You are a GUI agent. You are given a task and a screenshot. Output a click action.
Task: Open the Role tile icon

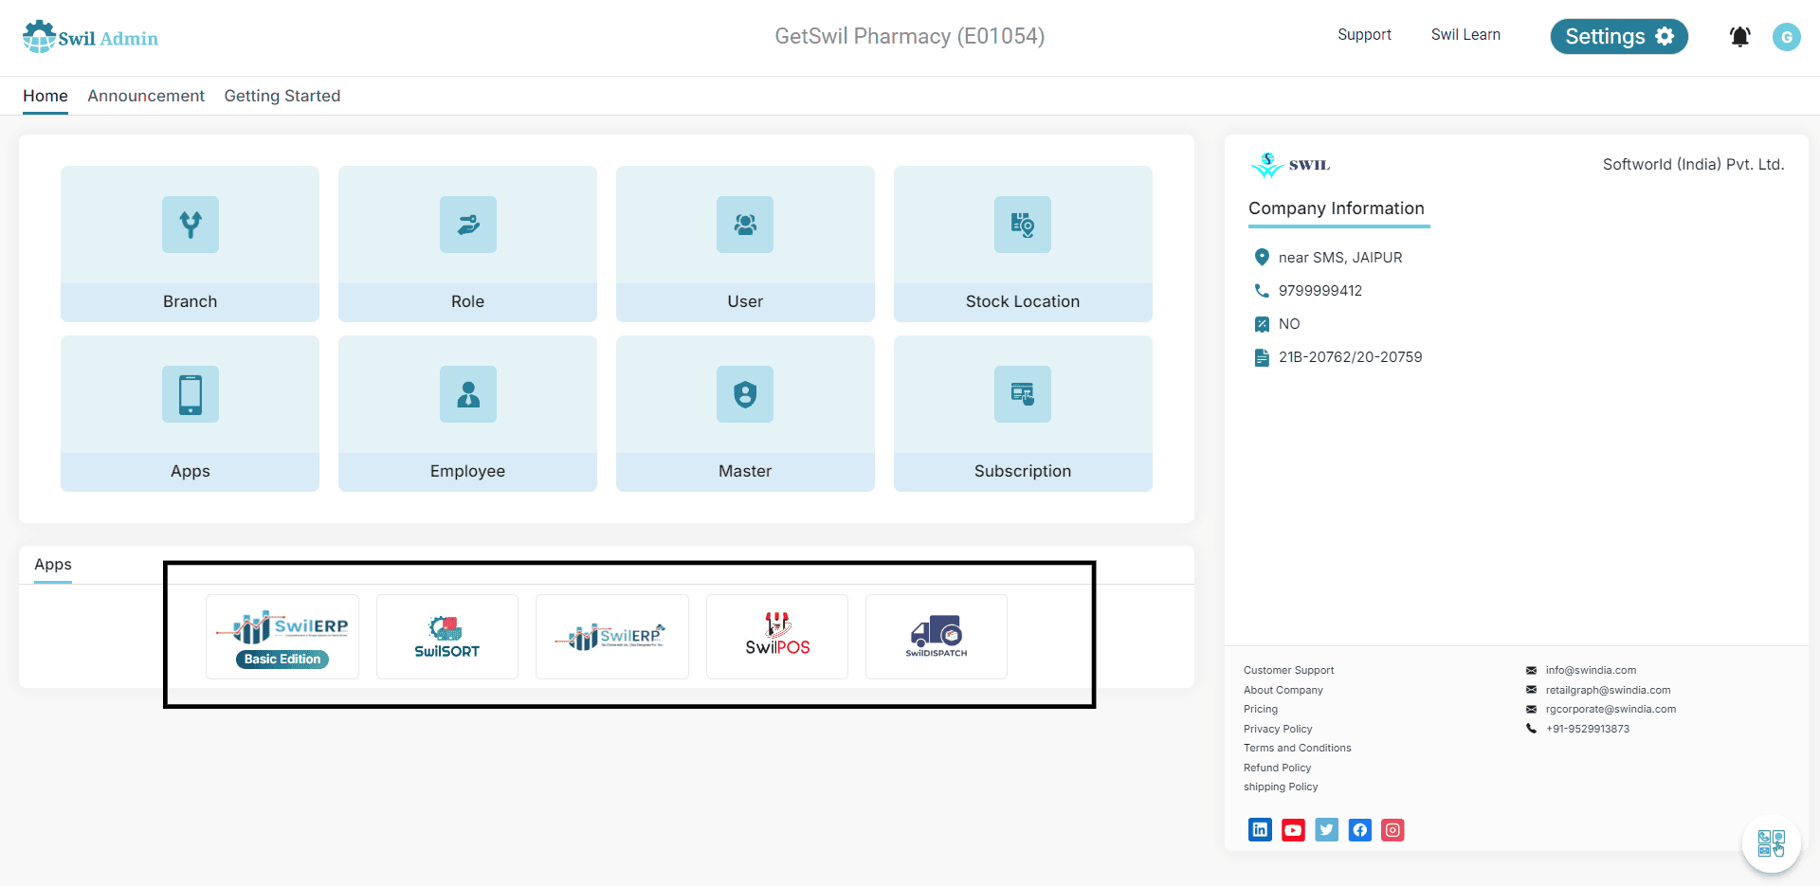tap(468, 225)
